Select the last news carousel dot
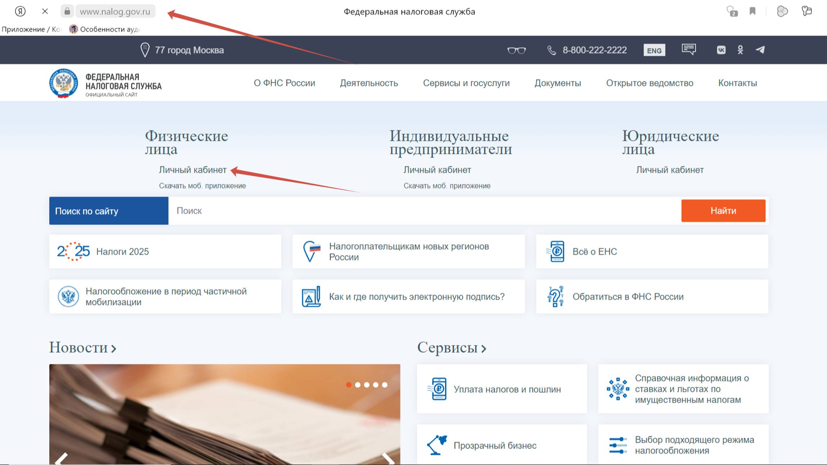 pyautogui.click(x=385, y=385)
